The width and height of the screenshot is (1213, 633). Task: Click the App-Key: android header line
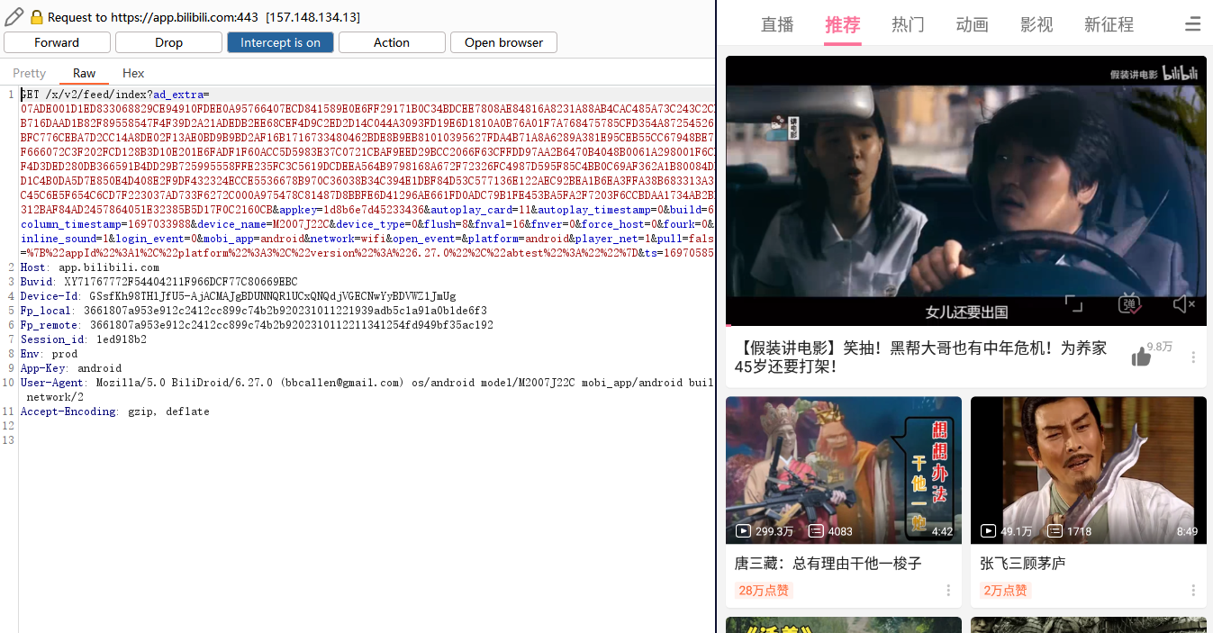coord(71,368)
